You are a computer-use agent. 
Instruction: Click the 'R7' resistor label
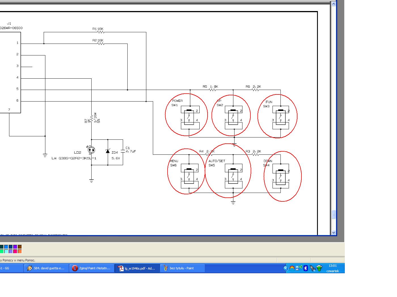pyautogui.click(x=86, y=121)
